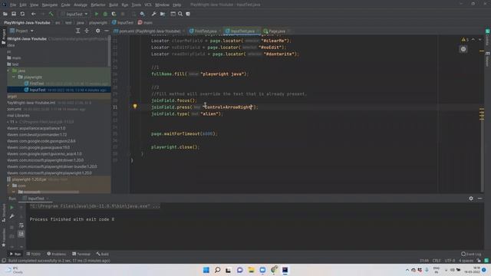491x276 pixels.
Task: Click the Project tree vertical scrollbar
Action: pos(109,51)
